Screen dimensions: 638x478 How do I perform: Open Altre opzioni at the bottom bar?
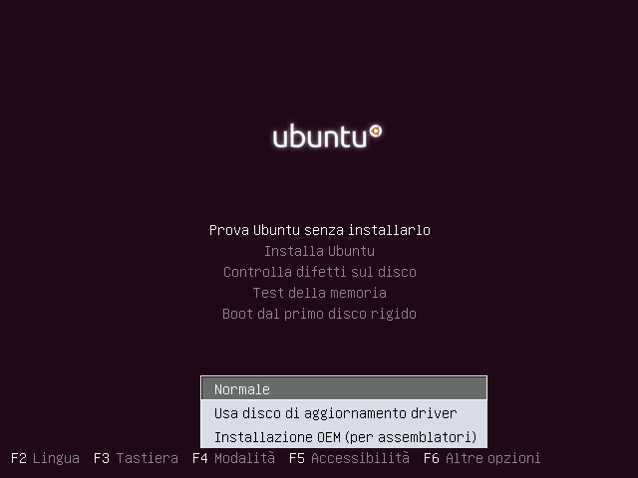point(493,458)
